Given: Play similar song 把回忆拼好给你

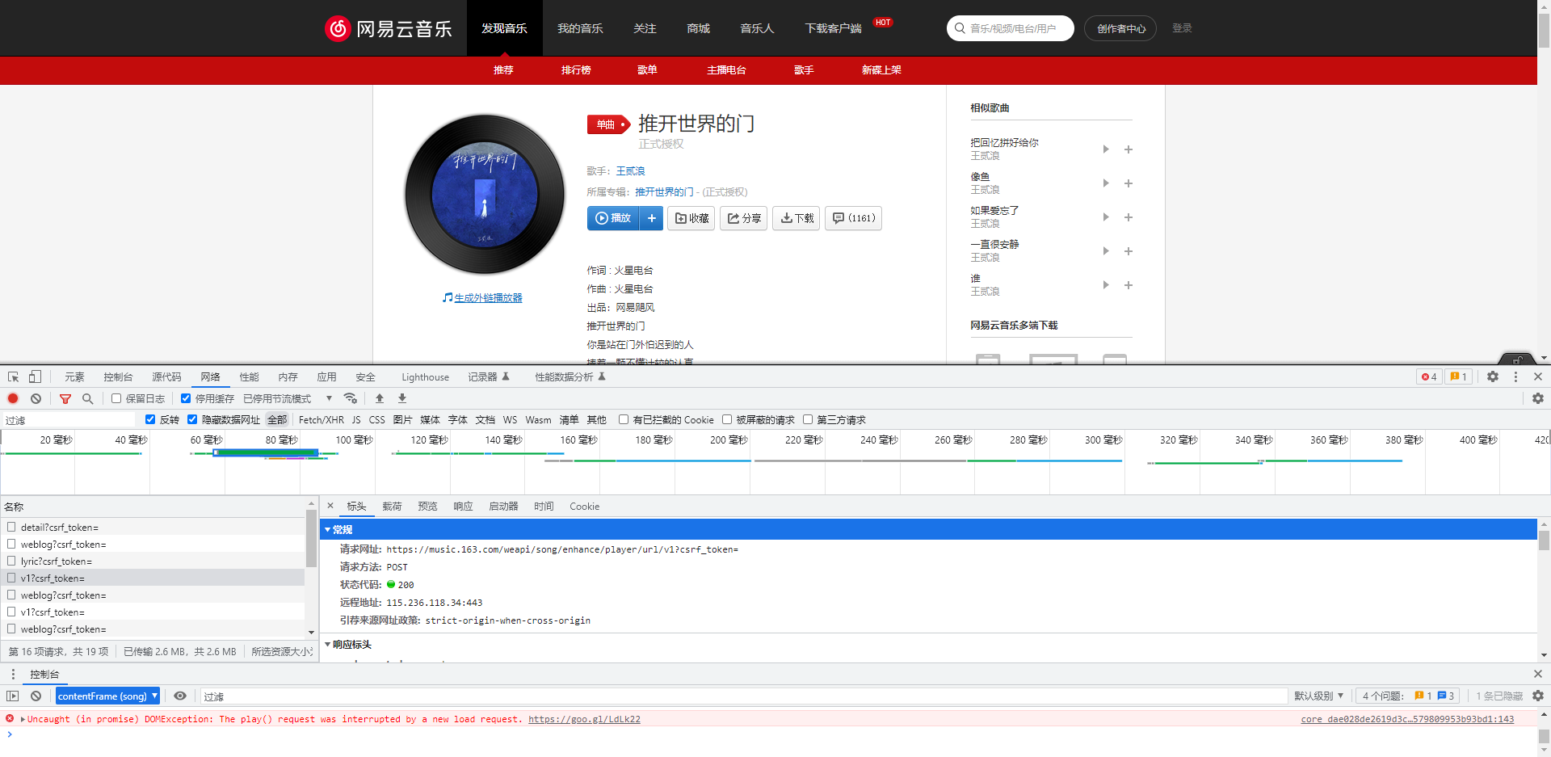Looking at the screenshot, I should [x=1105, y=149].
